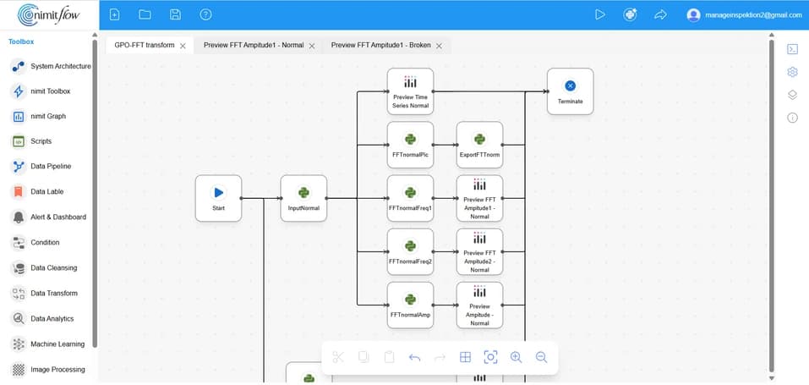Toggle the canvas grid icon
This screenshot has height=385, width=809.
click(x=466, y=357)
